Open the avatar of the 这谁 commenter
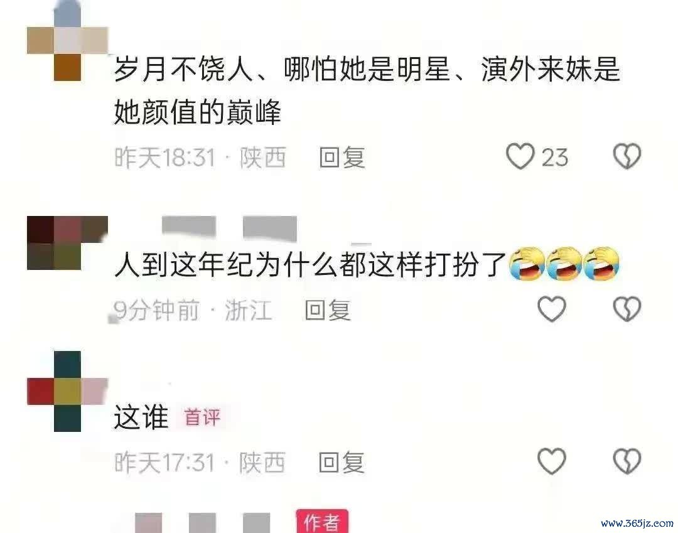The width and height of the screenshot is (678, 533). point(67,391)
